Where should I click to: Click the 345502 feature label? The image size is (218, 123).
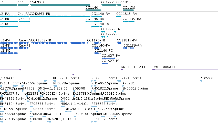[28, 88]
